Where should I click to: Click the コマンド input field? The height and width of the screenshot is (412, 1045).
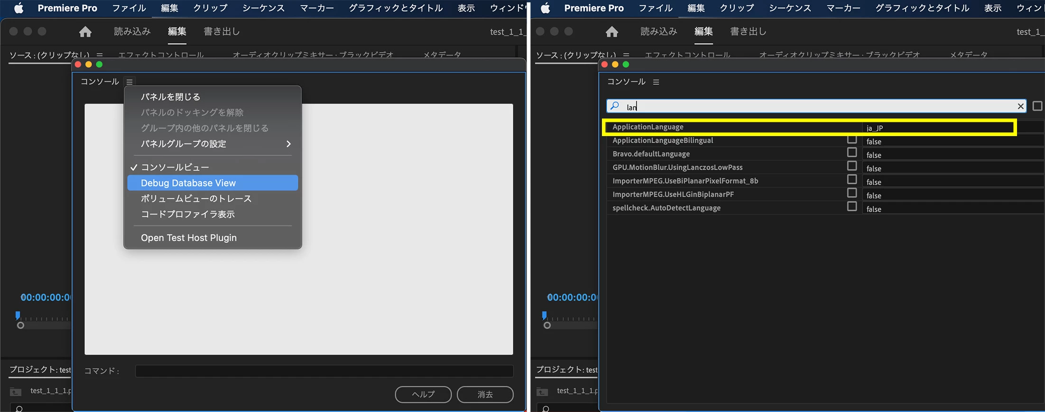click(x=324, y=371)
